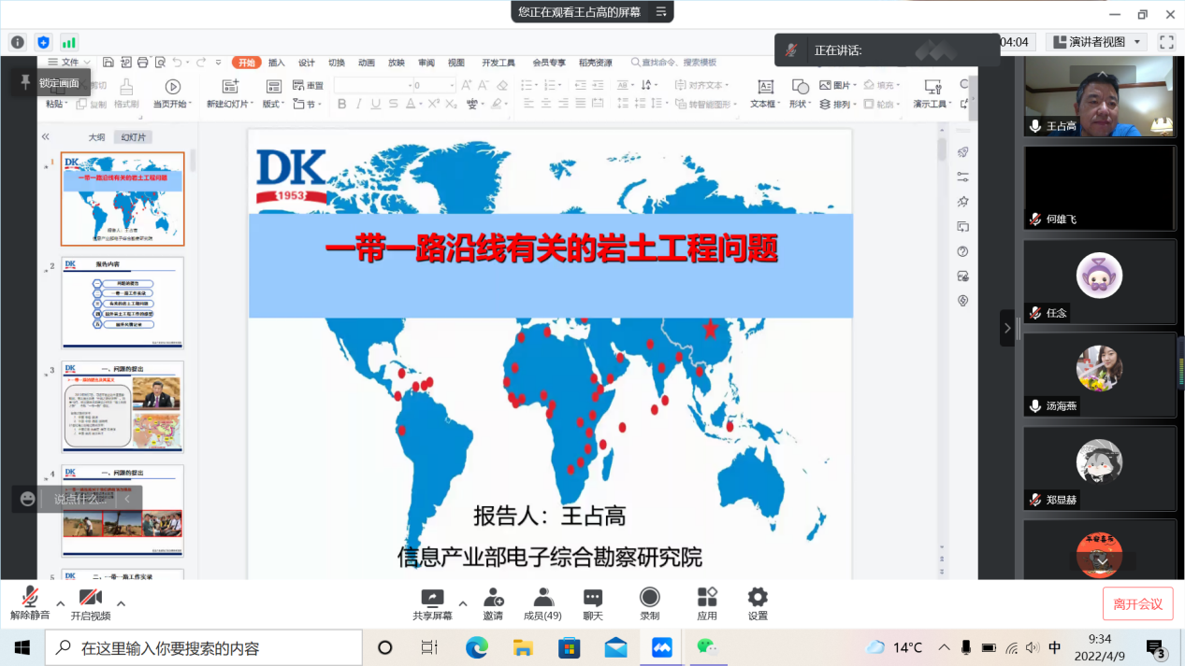Open the font size dropdown
The height and width of the screenshot is (666, 1185).
coord(452,85)
